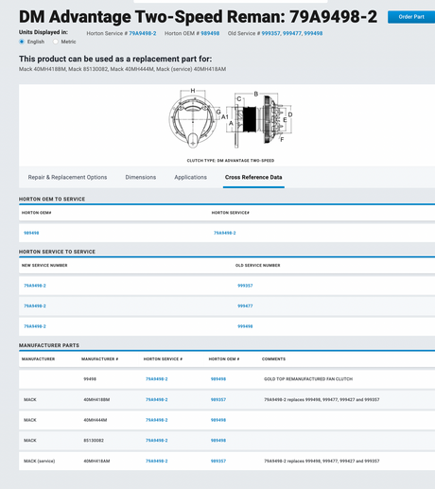Open Horton OEM 989498 link in 40MH444M row
The height and width of the screenshot is (489, 435).
[x=218, y=420]
